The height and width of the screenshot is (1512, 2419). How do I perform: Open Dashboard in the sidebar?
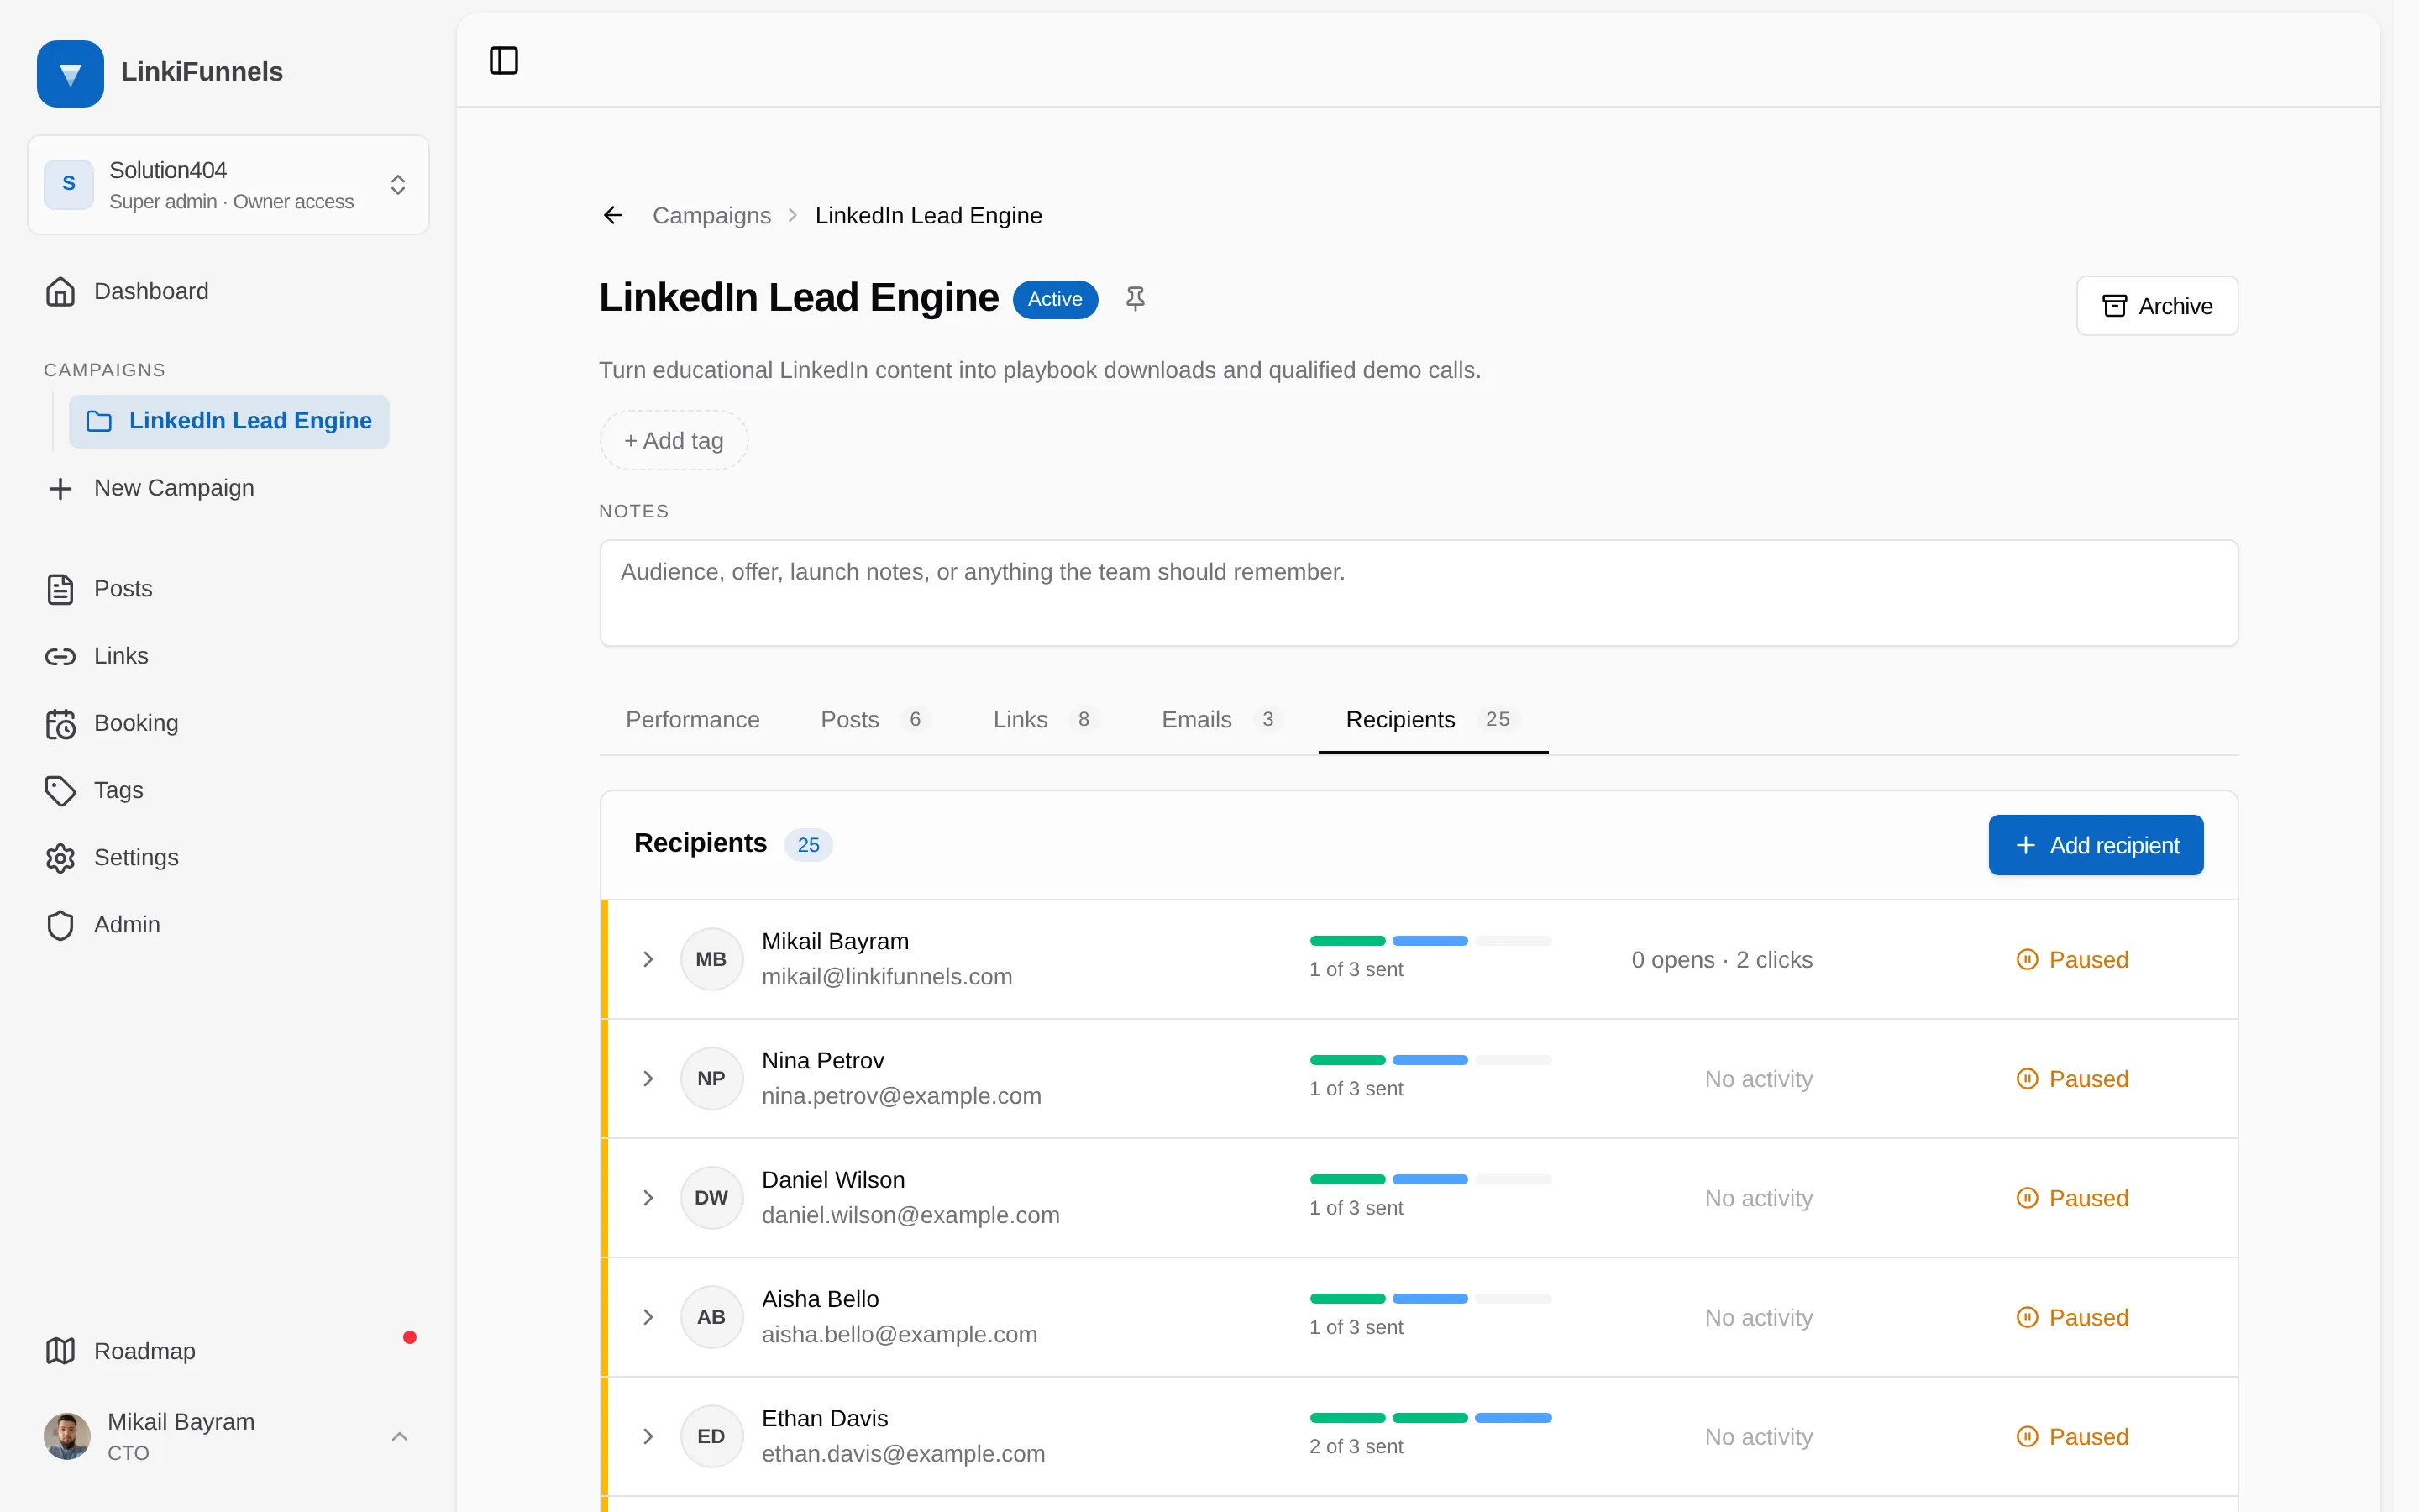tap(228, 291)
